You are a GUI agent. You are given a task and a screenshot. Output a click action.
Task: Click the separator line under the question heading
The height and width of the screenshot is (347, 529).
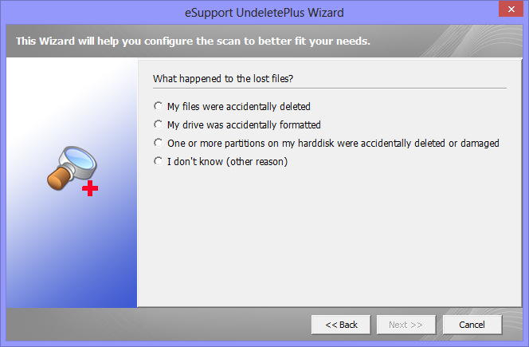coord(328,88)
